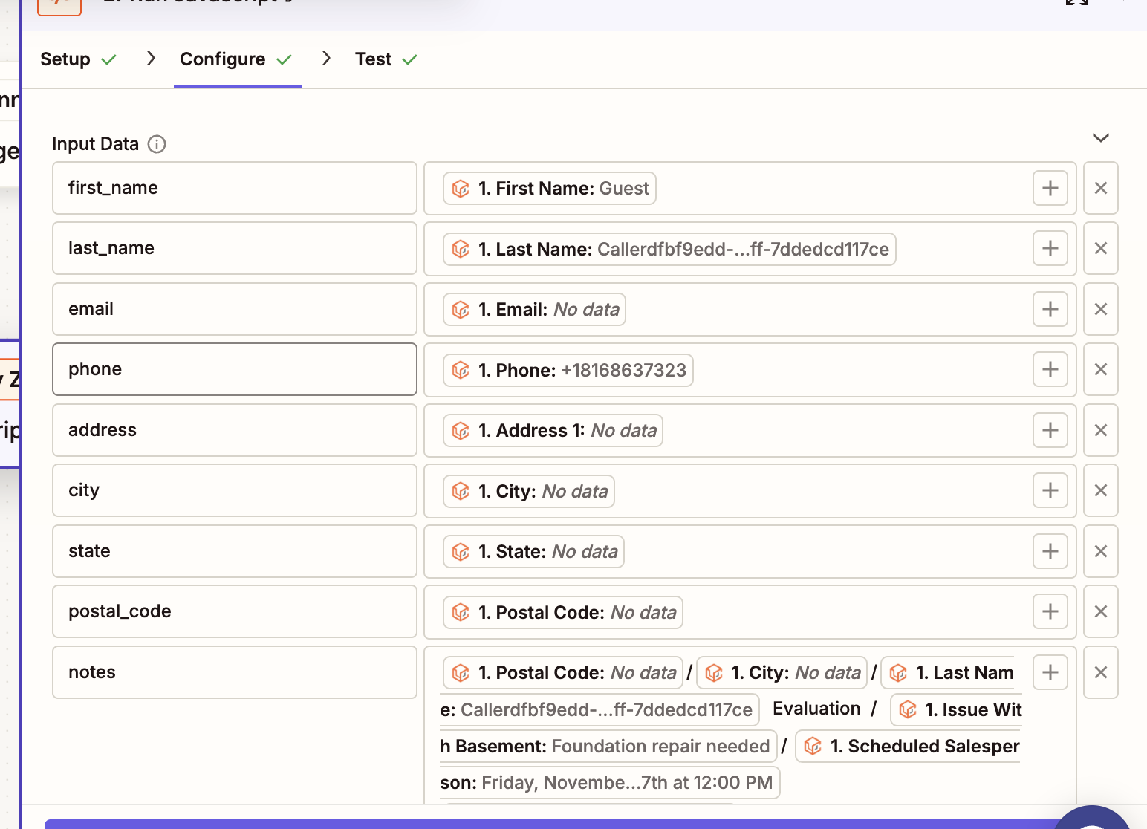
Task: Delete the postal_code row
Action: click(1100, 612)
